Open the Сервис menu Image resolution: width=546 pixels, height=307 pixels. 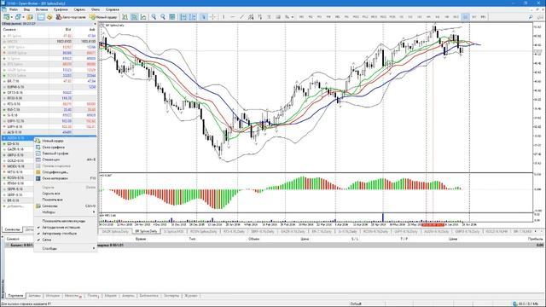[79, 9]
